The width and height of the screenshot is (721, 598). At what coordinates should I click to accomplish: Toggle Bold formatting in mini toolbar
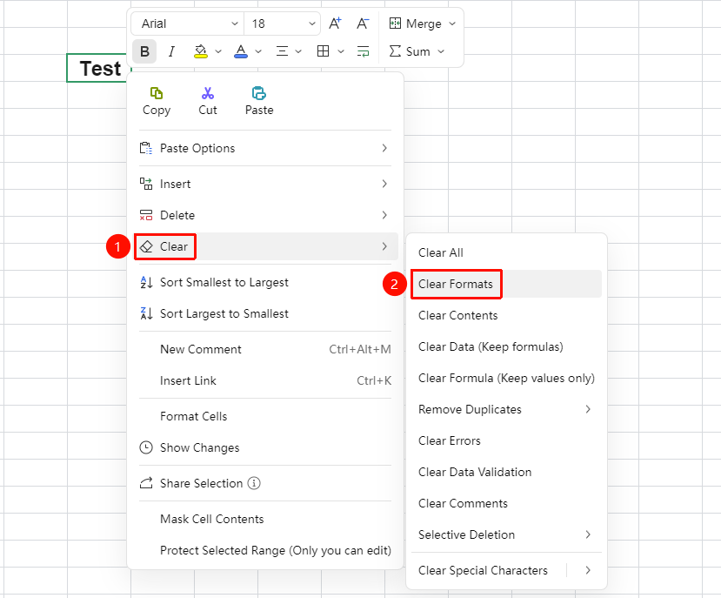click(144, 51)
